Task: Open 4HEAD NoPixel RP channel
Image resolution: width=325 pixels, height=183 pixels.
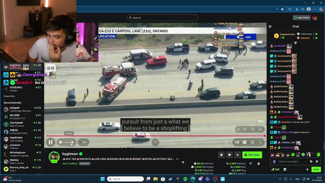Action: (22, 132)
